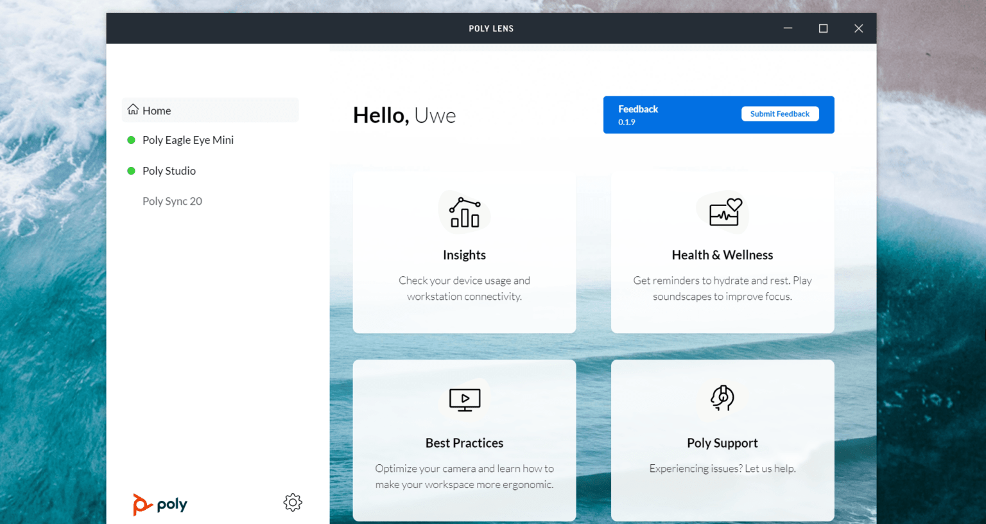Click the Poly logo in bottom corner

tap(160, 505)
